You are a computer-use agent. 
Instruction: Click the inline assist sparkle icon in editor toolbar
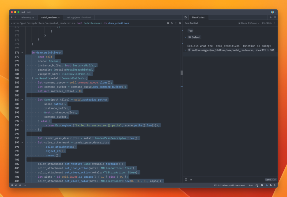click(x=172, y=23)
